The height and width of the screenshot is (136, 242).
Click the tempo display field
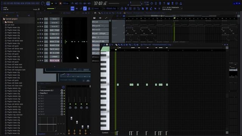point(66,3)
